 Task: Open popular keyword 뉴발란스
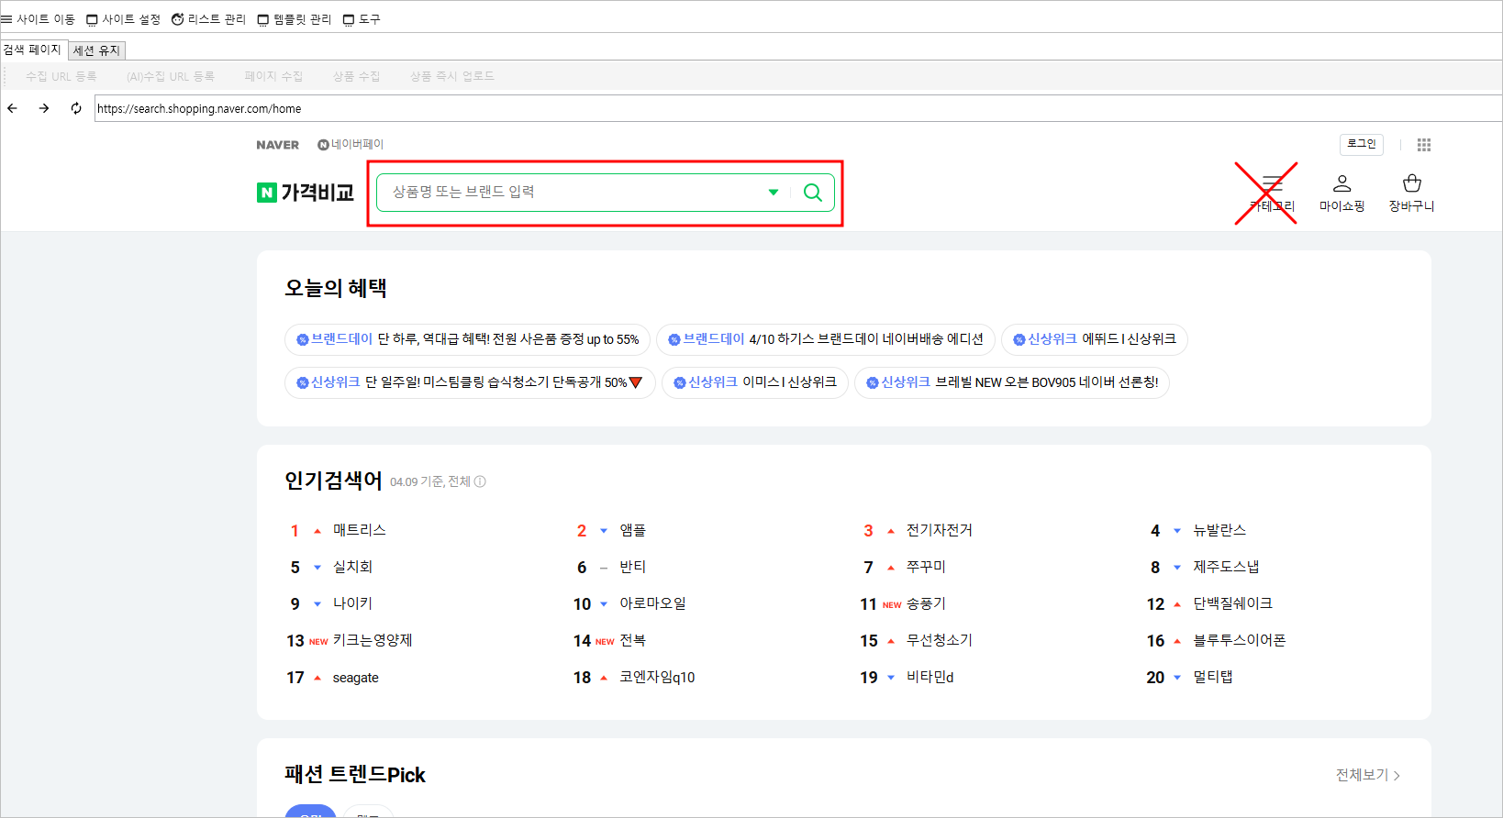(x=1219, y=530)
